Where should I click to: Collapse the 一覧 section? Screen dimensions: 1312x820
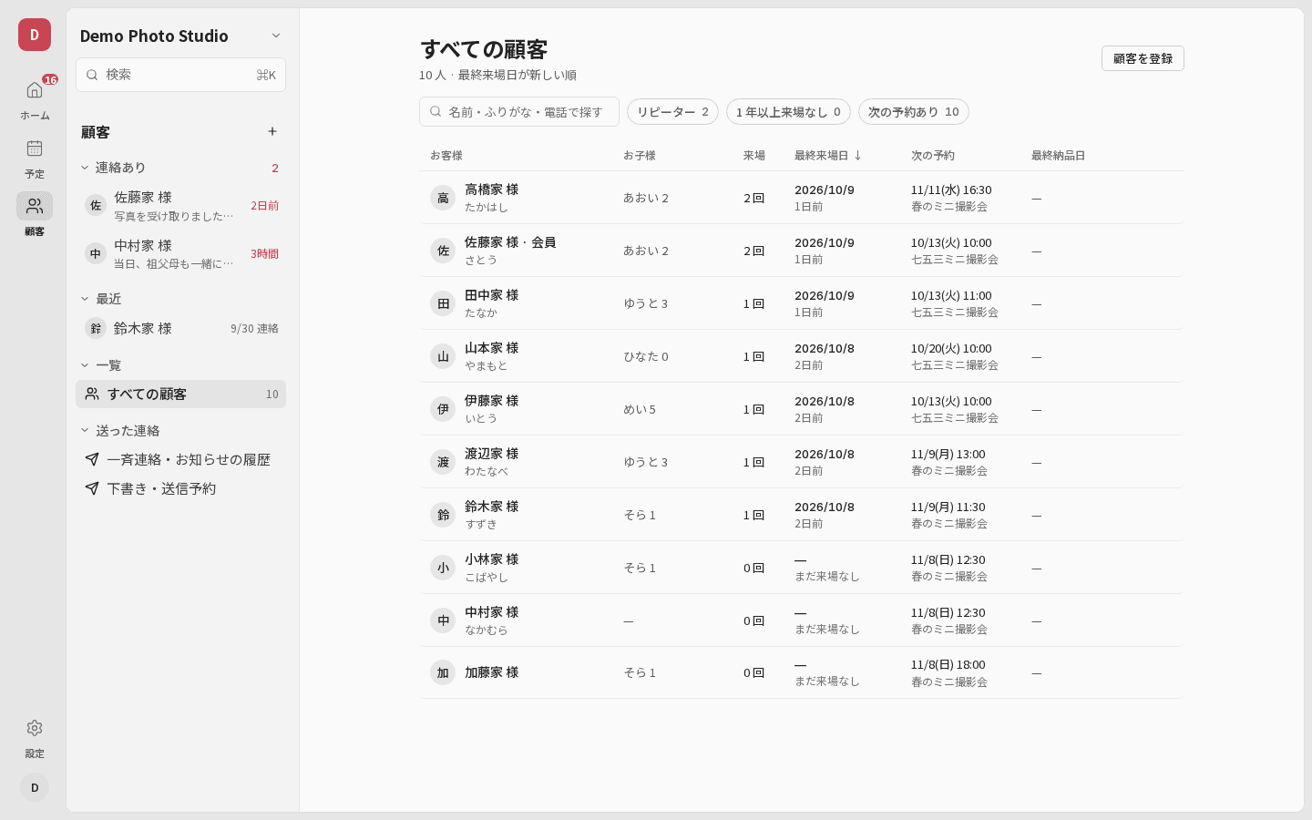point(85,365)
